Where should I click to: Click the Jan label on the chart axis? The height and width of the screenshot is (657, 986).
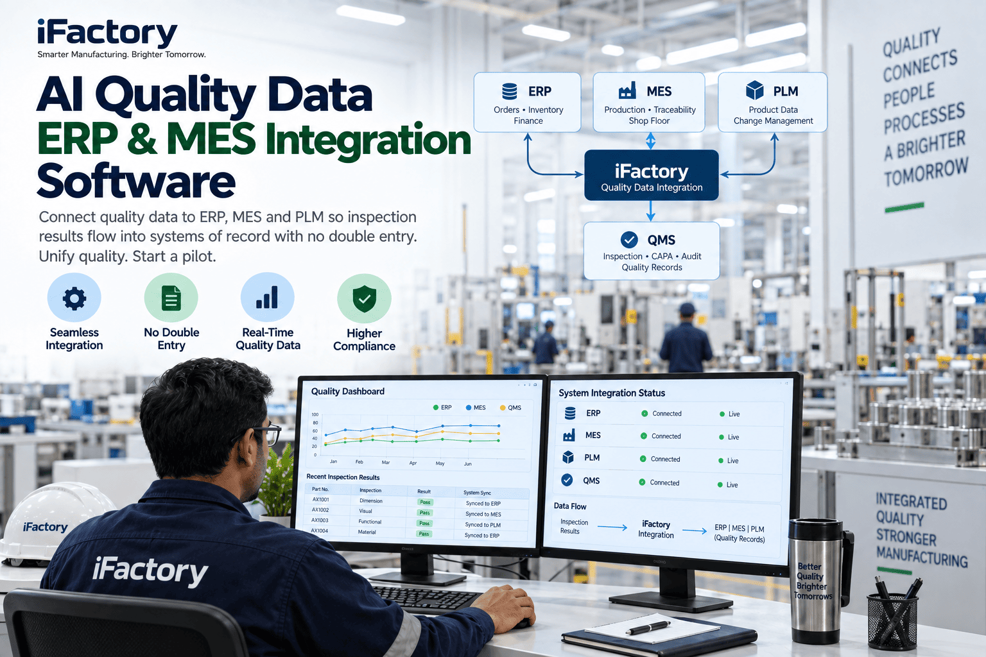tap(333, 461)
